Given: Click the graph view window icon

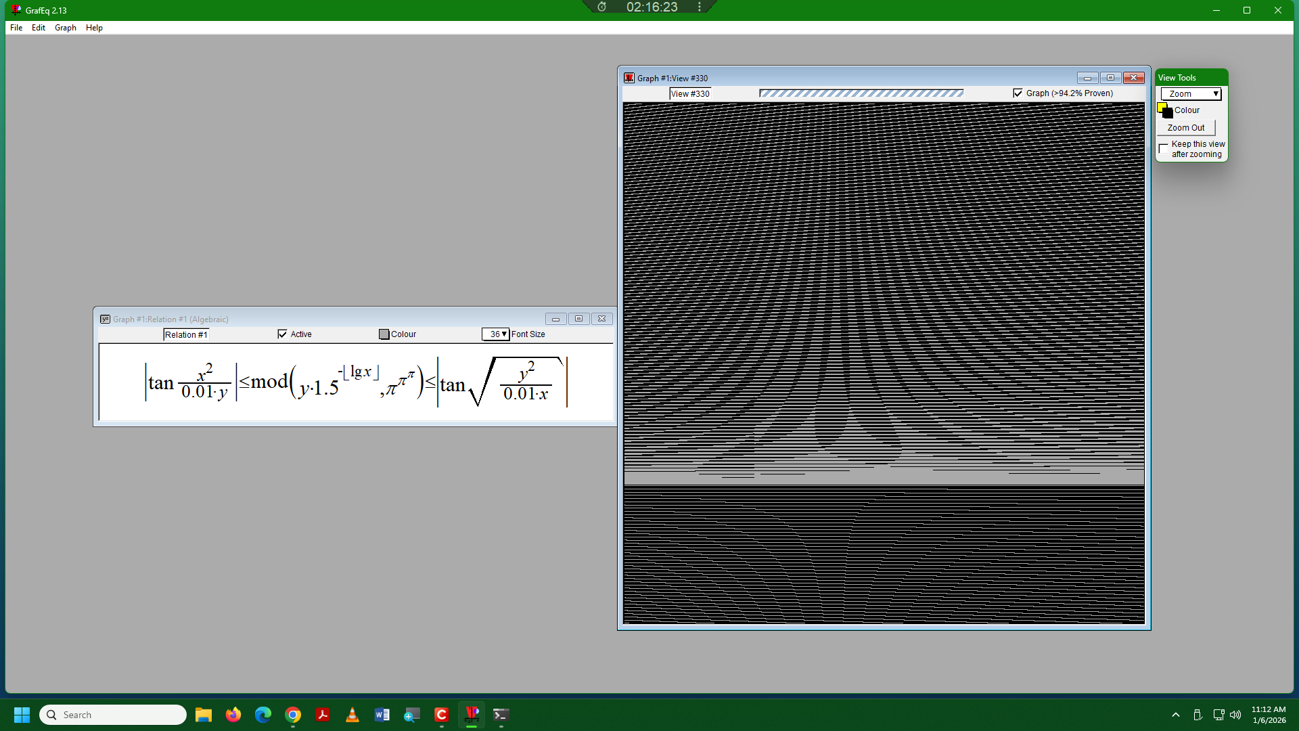Looking at the screenshot, I should coord(629,78).
